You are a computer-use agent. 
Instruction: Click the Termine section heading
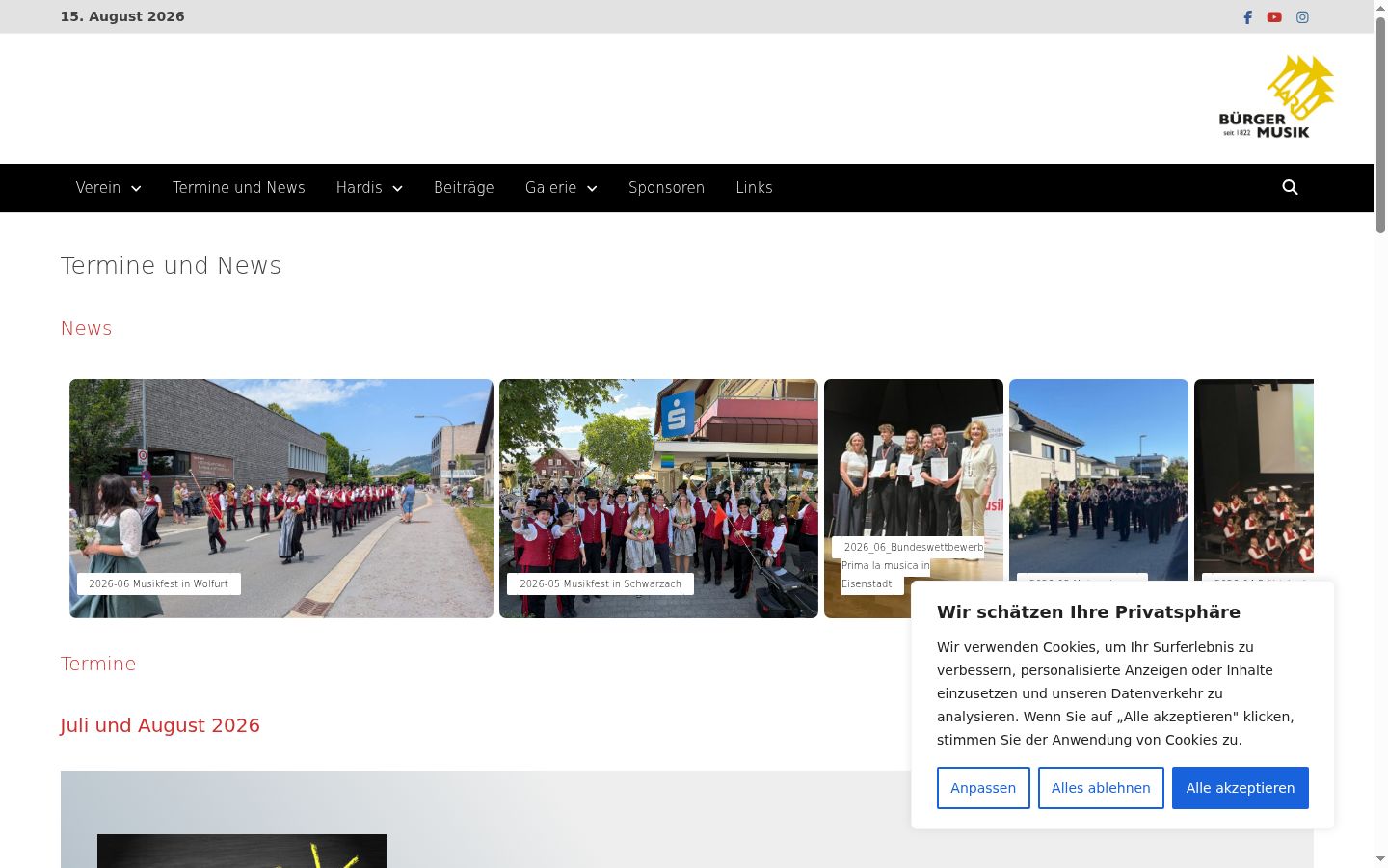point(98,664)
